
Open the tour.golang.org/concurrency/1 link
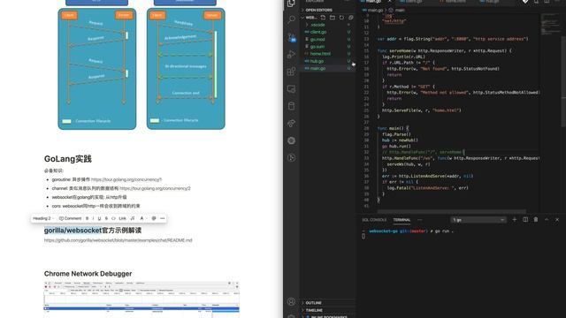click(x=126, y=179)
